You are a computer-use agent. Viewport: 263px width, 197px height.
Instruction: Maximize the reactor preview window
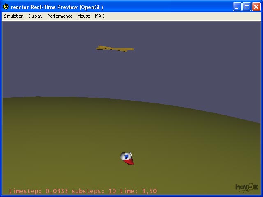247,7
